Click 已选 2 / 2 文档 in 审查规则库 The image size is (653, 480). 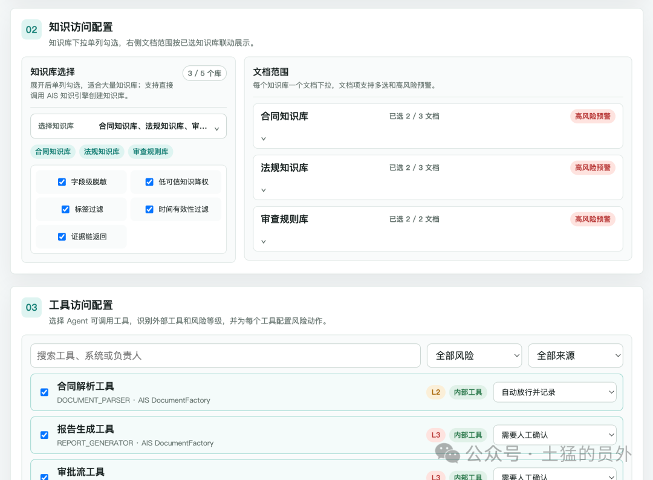click(x=414, y=219)
